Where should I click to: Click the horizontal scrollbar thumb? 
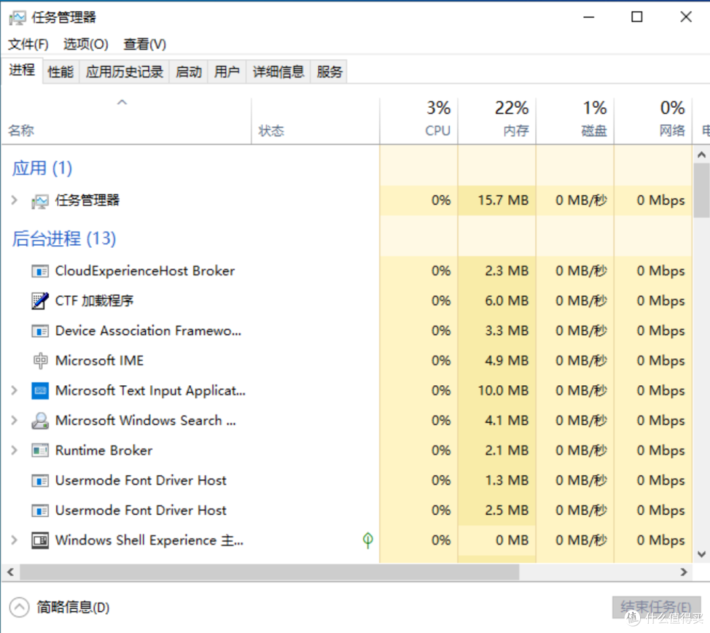click(x=270, y=573)
